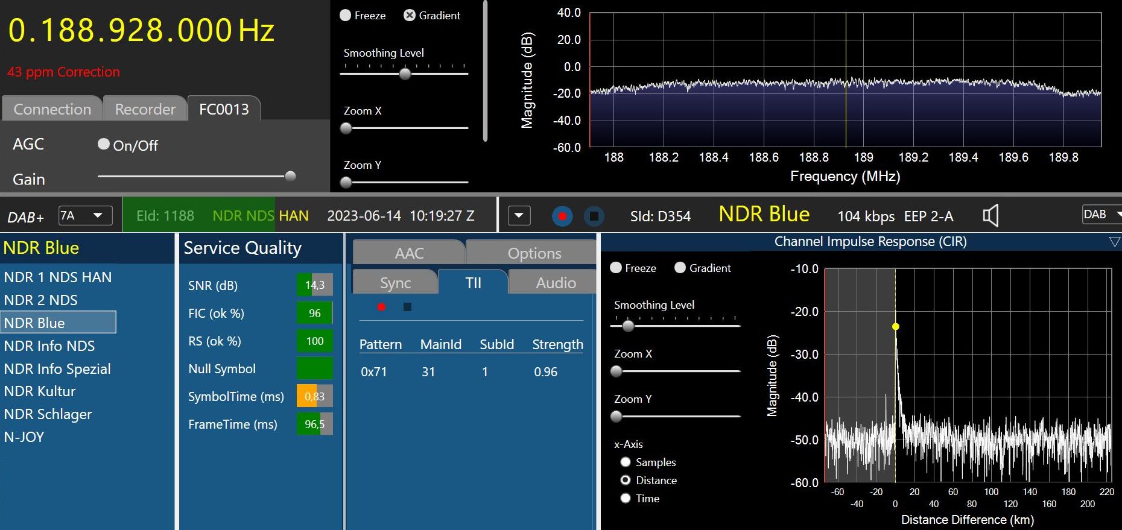Collapse the Channel Impulse Response panel triangle

pos(1114,242)
